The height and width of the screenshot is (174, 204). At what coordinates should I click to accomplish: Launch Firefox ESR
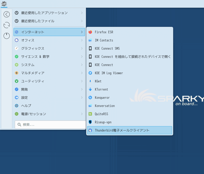point(130,32)
